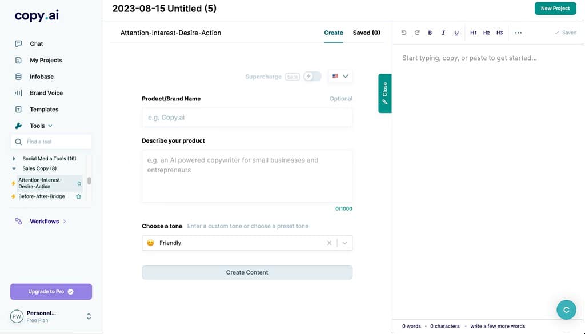Open the Choose a tone dropdown arrow
585x334 pixels.
[344, 243]
